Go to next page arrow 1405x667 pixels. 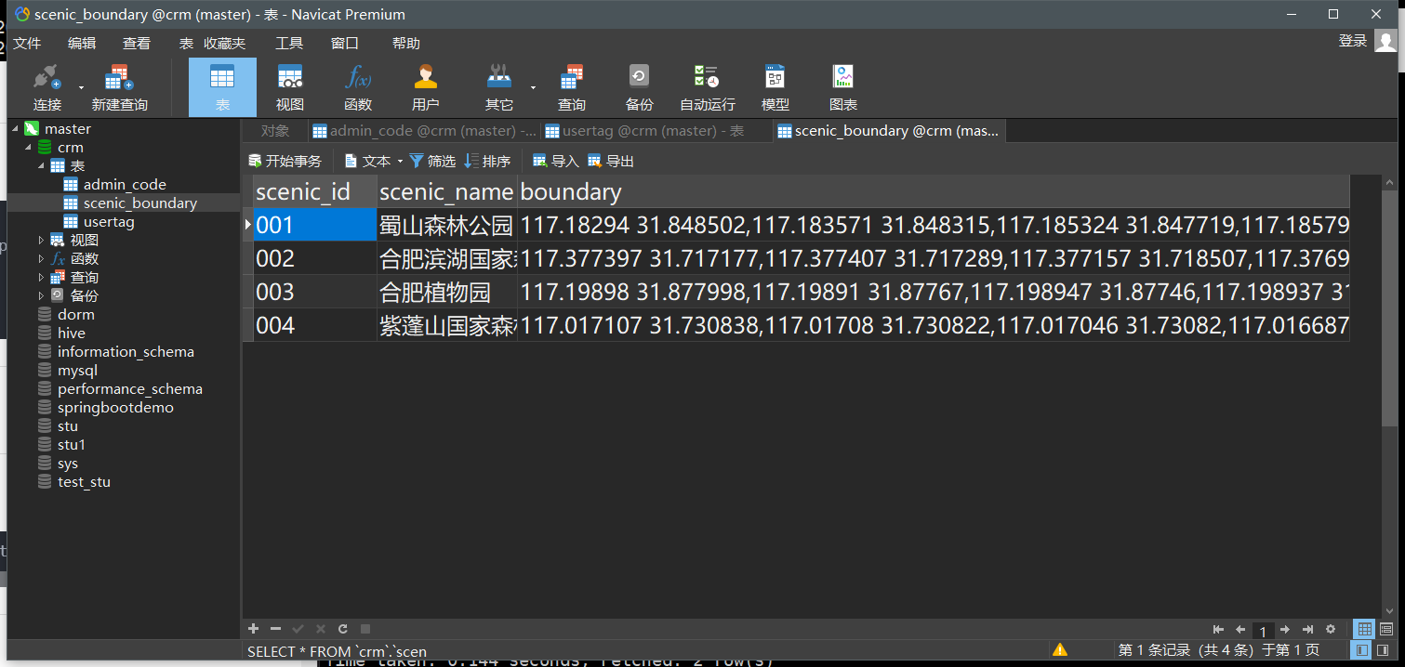pos(1284,629)
